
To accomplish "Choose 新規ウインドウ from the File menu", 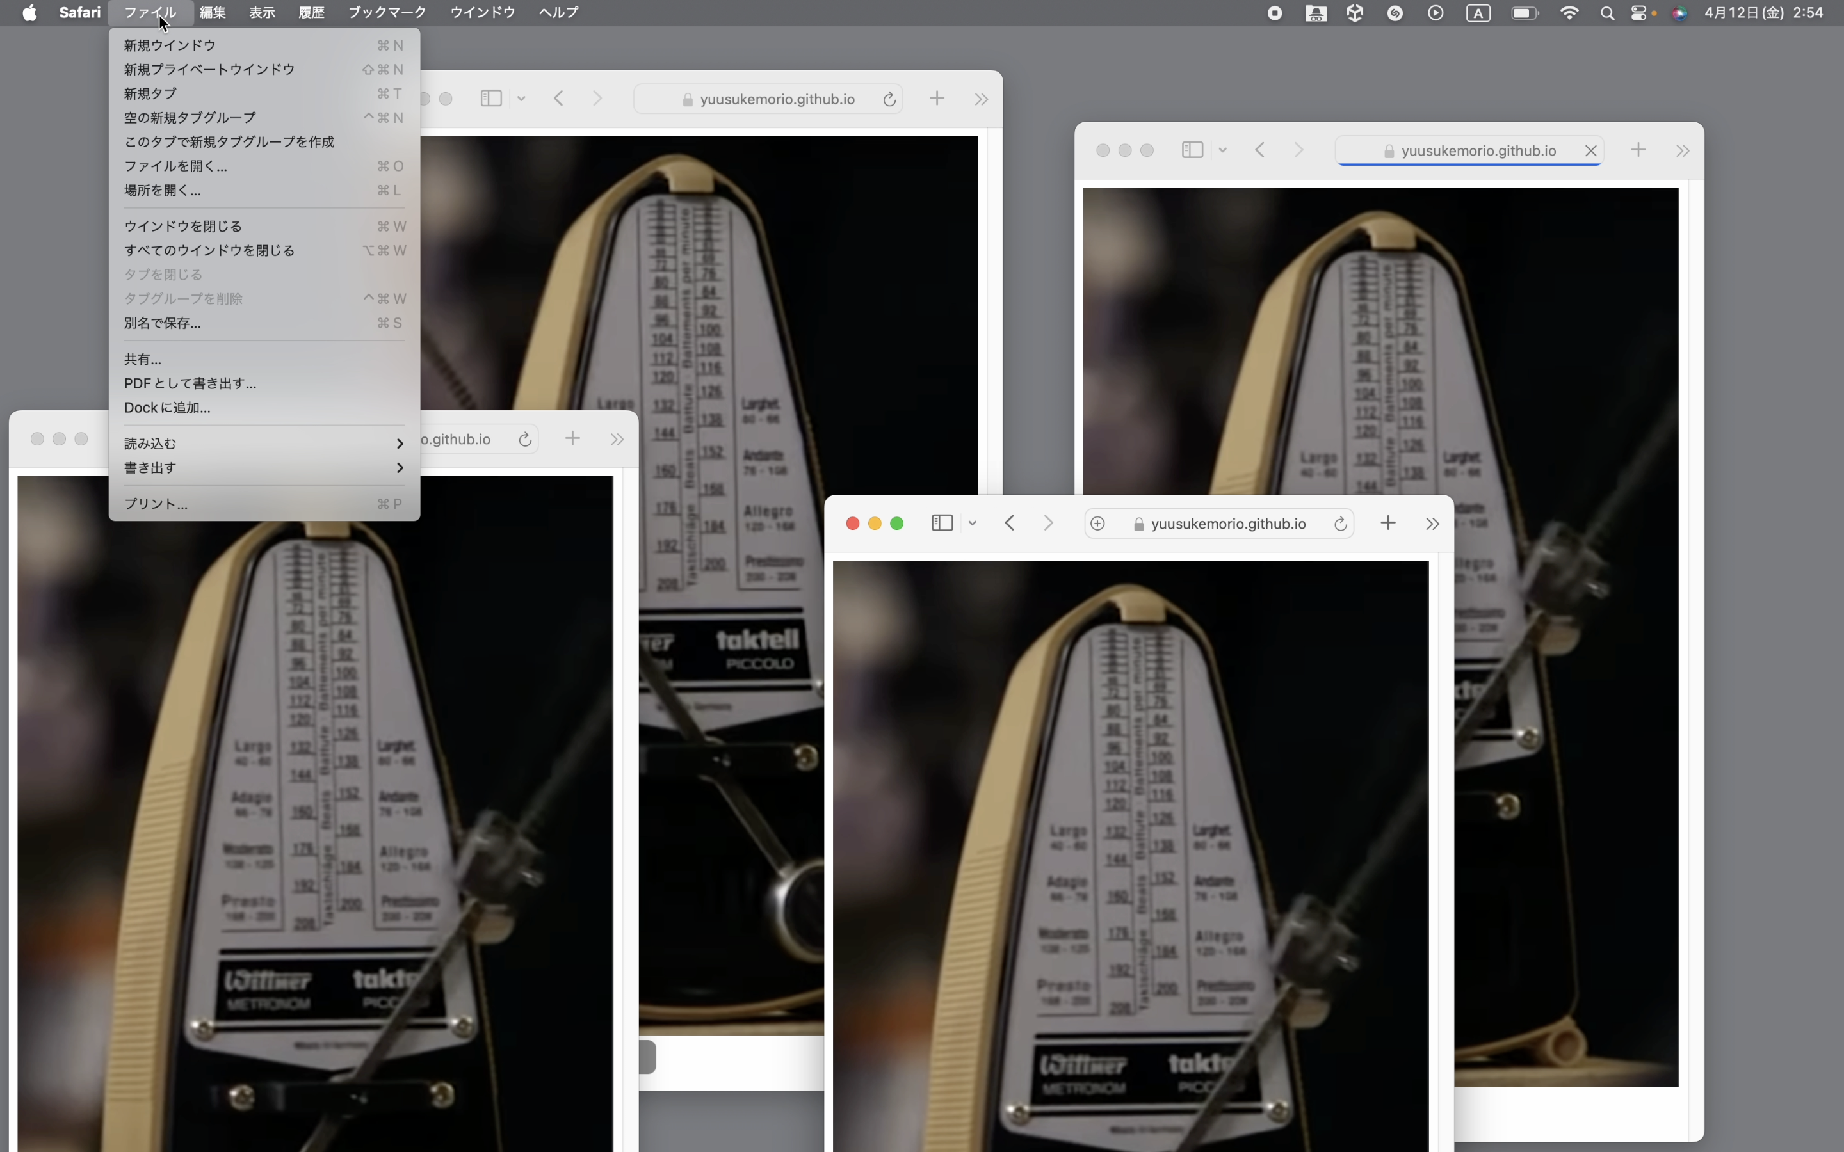I will [x=264, y=45].
